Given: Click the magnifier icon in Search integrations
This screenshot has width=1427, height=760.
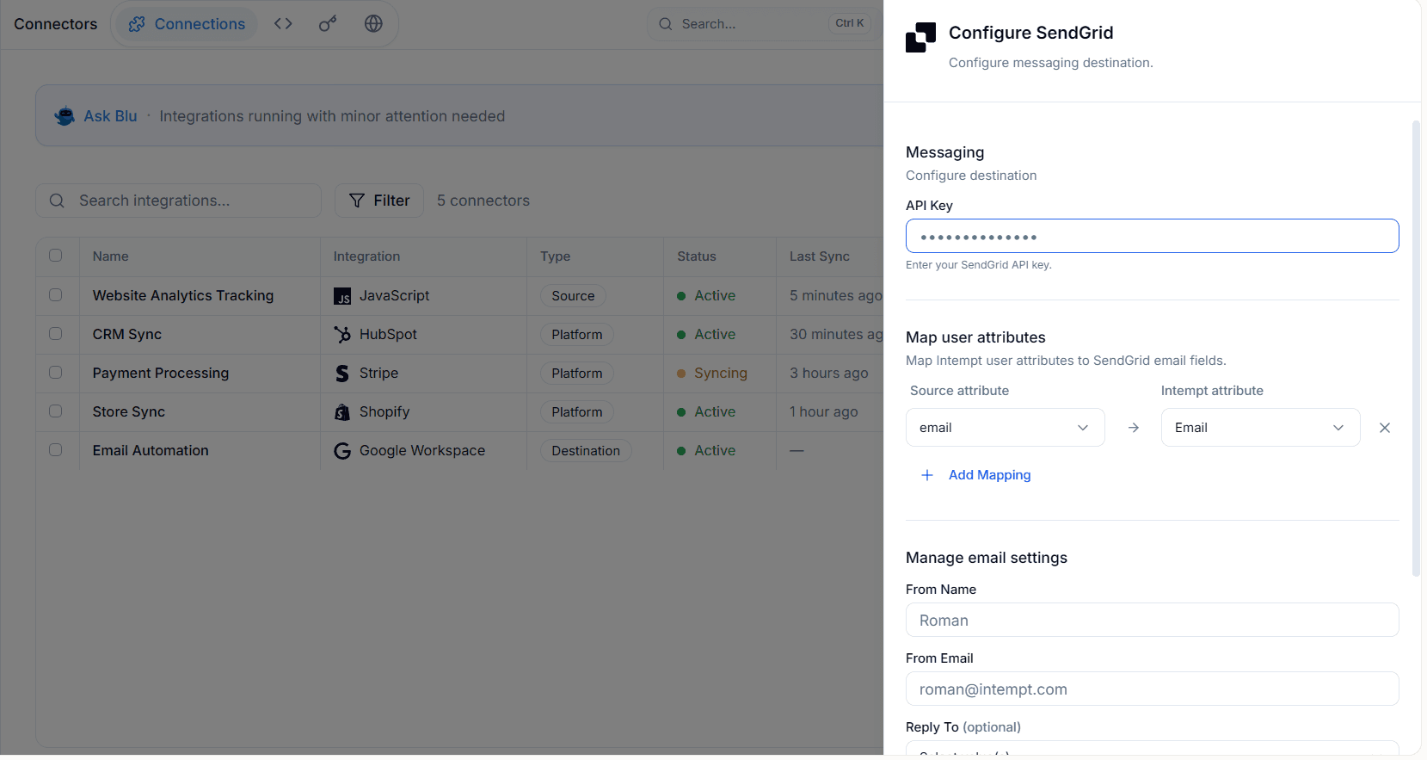Looking at the screenshot, I should [57, 201].
